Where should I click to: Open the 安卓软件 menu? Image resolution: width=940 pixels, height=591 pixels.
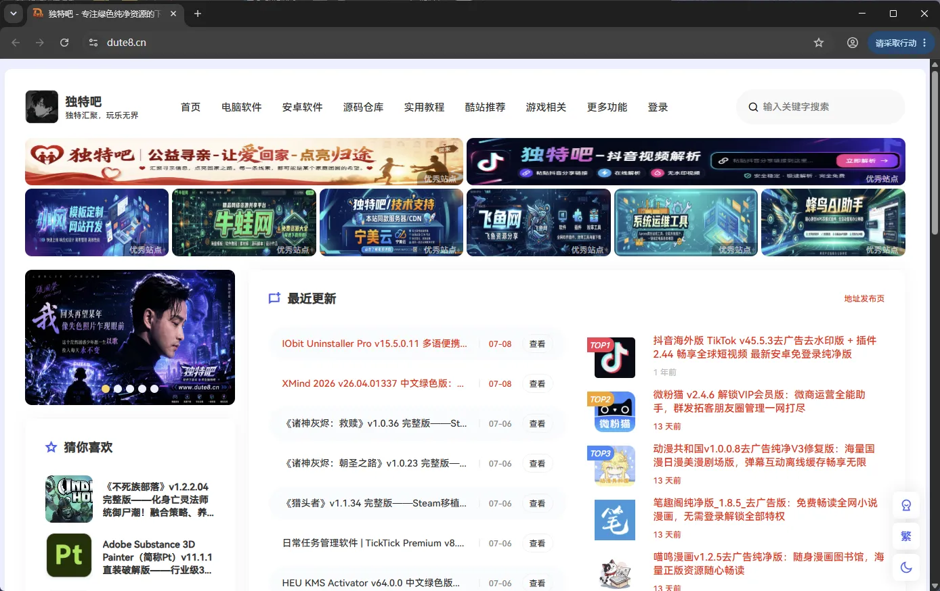click(303, 107)
